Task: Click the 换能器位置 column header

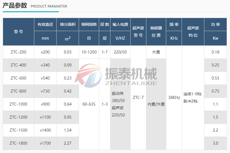Action: pos(156,32)
